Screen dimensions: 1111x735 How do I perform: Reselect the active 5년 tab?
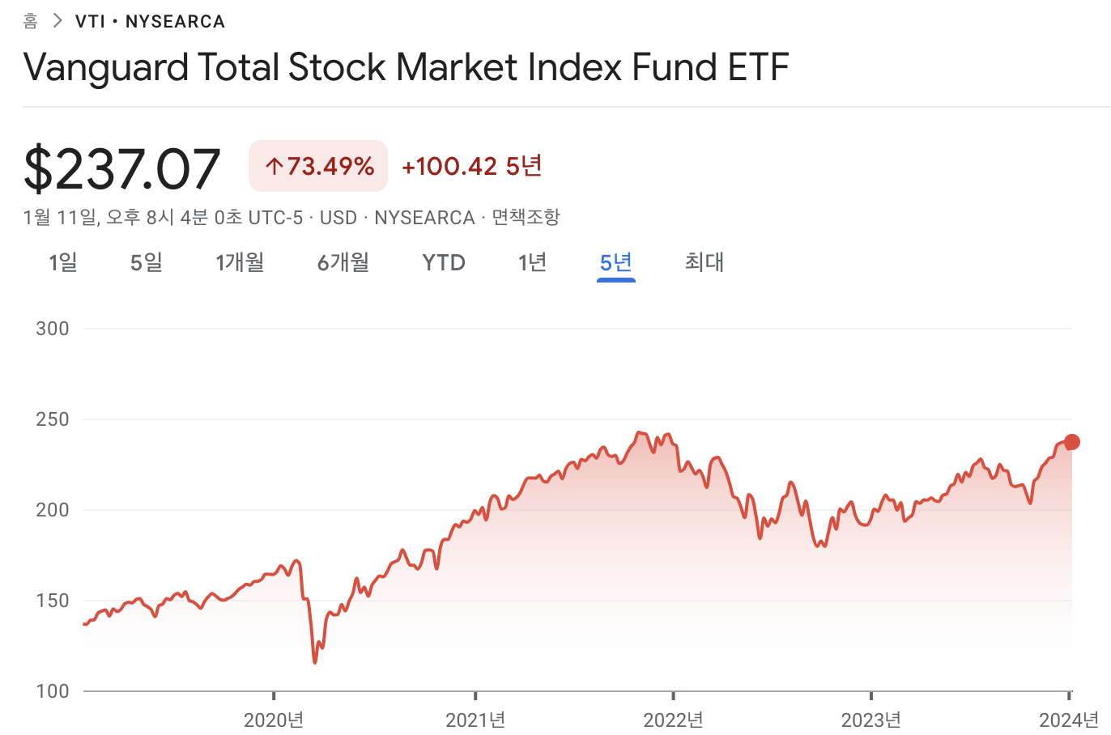616,262
